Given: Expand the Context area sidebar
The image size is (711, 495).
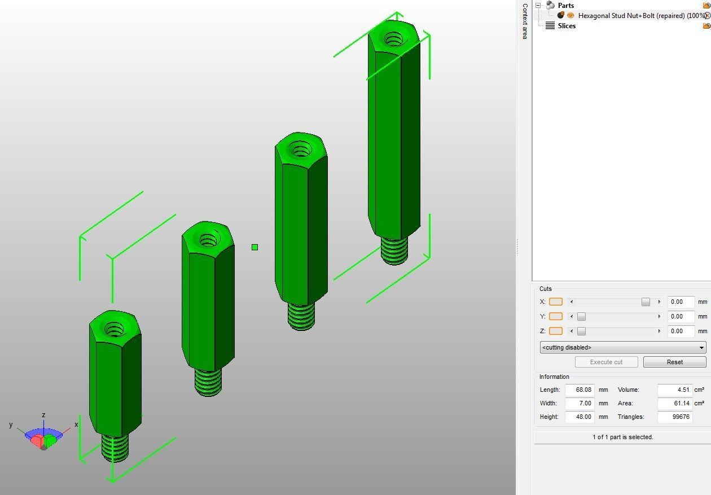Looking at the screenshot, I should tap(524, 20).
